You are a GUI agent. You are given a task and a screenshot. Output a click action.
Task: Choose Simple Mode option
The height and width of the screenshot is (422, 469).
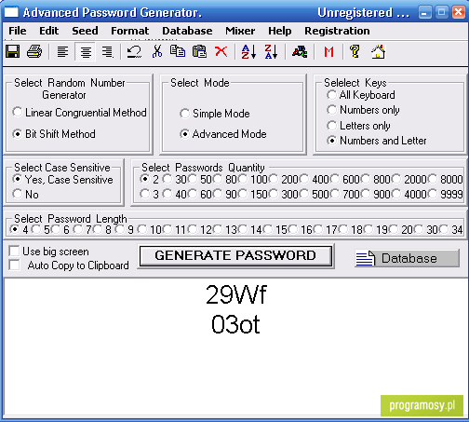pos(215,114)
